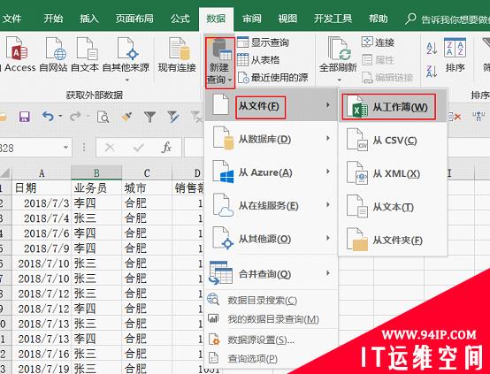
Task: Open the Name Box dropdown arrow
Action: 65,147
